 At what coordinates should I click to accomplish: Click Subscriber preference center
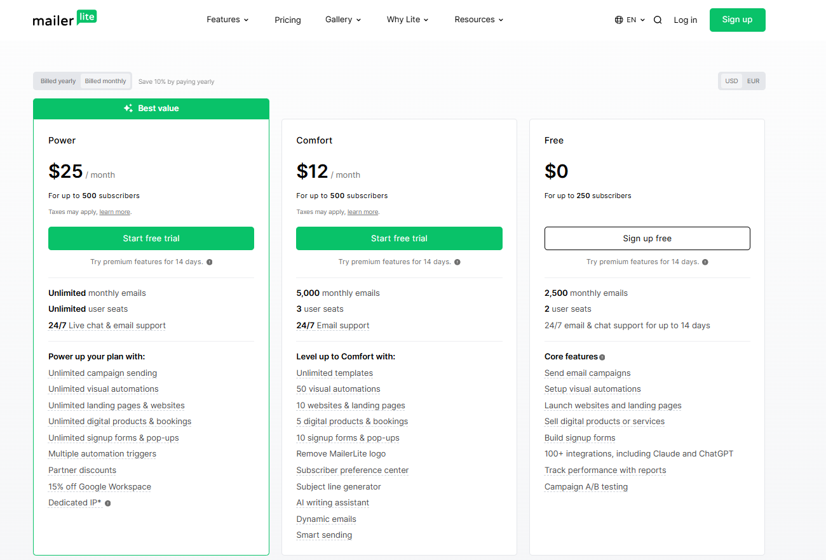pos(353,470)
